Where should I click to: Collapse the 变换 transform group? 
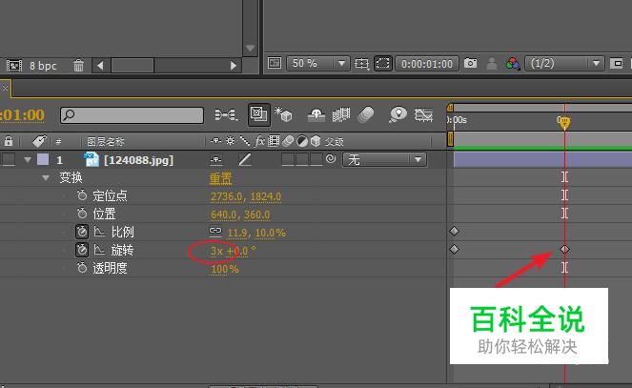[46, 177]
